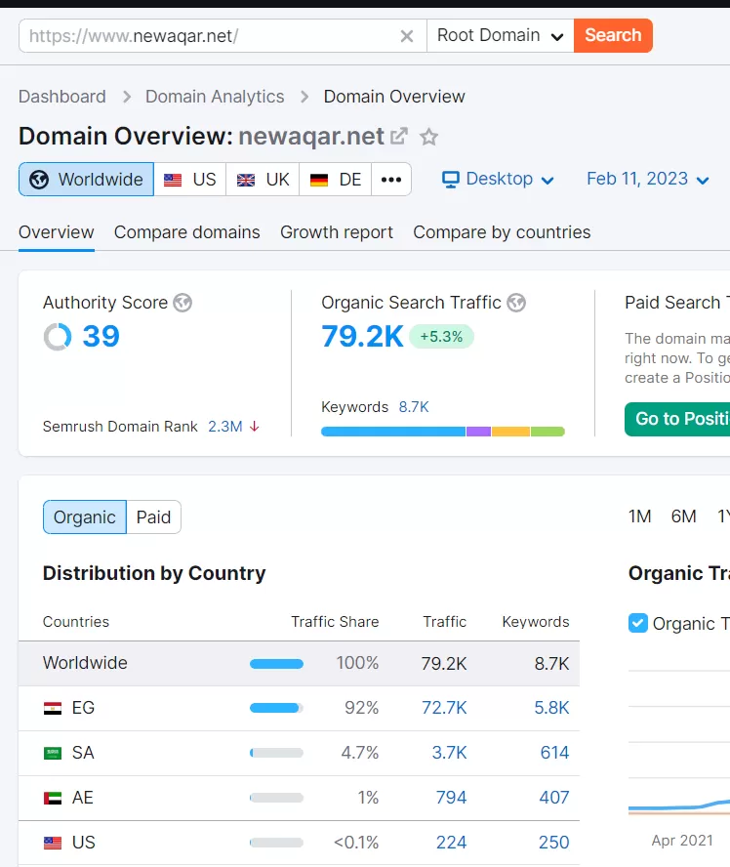The height and width of the screenshot is (867, 730).
Task: Click the red rank decline arrow
Action: tap(254, 427)
